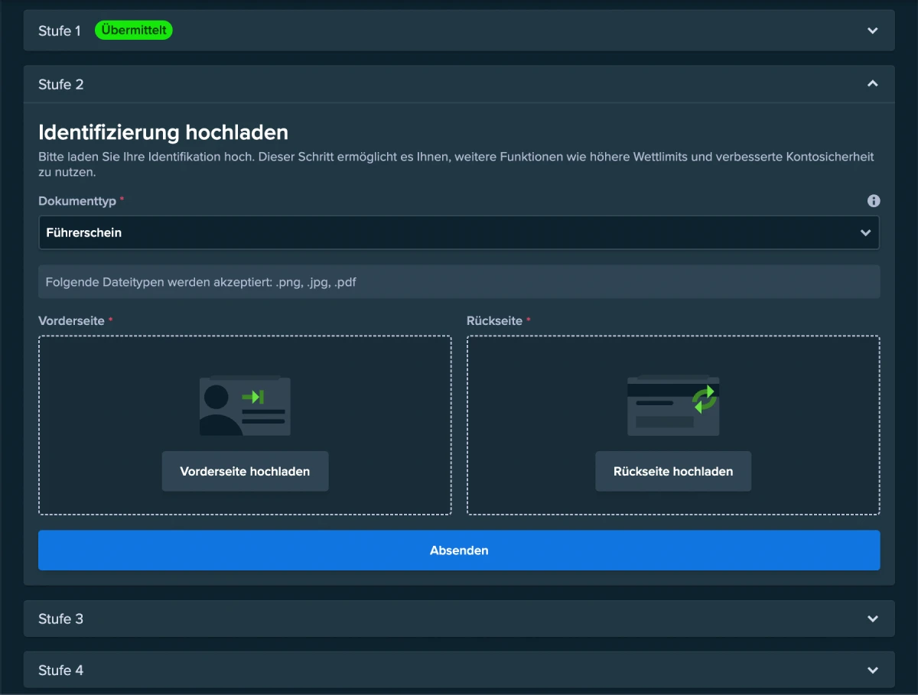Viewport: 918px width, 695px height.
Task: Expand the Stufe 1 section chevron
Action: click(x=873, y=31)
